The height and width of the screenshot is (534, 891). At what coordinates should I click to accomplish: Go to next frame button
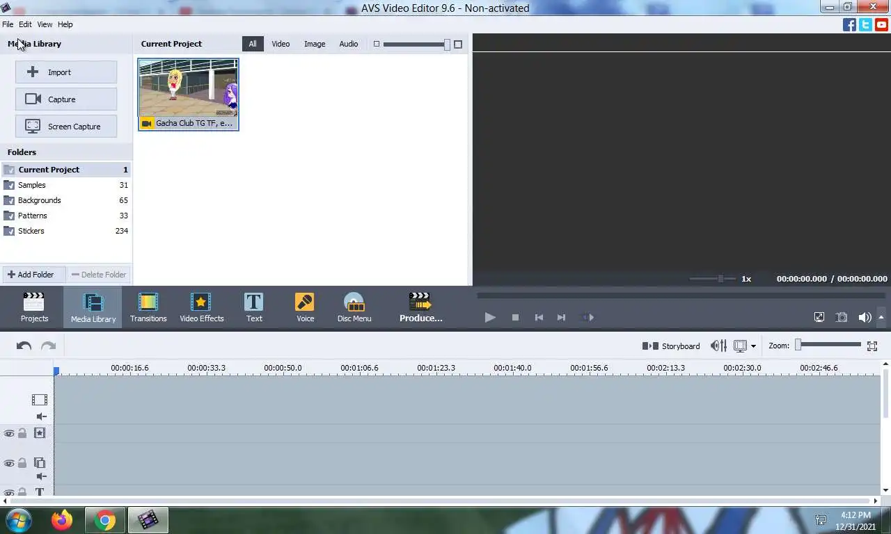coord(561,317)
